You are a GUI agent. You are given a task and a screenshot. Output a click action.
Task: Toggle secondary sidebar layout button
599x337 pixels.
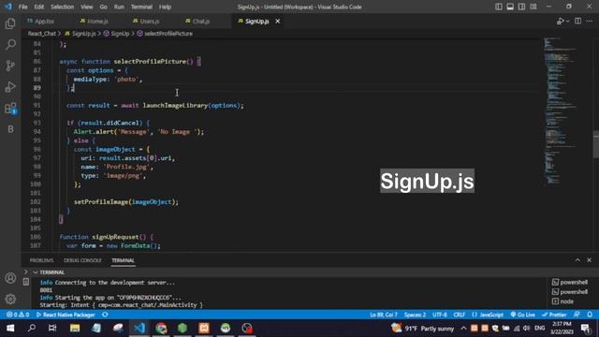[521, 7]
